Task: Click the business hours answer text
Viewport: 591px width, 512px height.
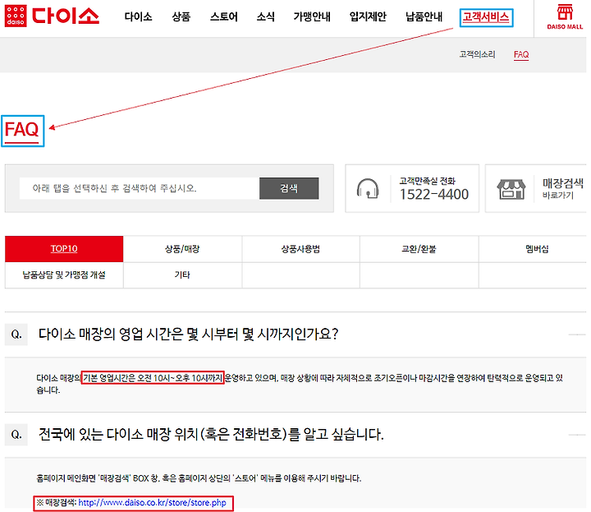Action: click(x=300, y=384)
